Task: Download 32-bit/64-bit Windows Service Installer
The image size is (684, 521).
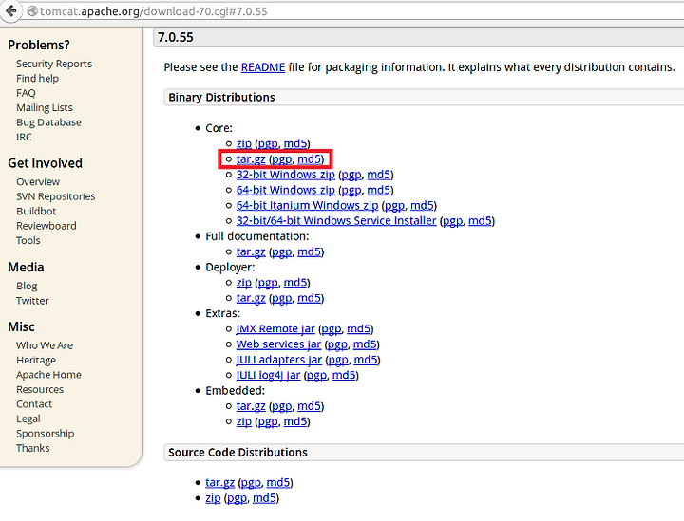Action: (336, 221)
